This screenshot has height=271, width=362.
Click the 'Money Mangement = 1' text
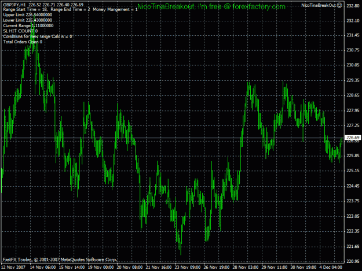coord(115,9)
